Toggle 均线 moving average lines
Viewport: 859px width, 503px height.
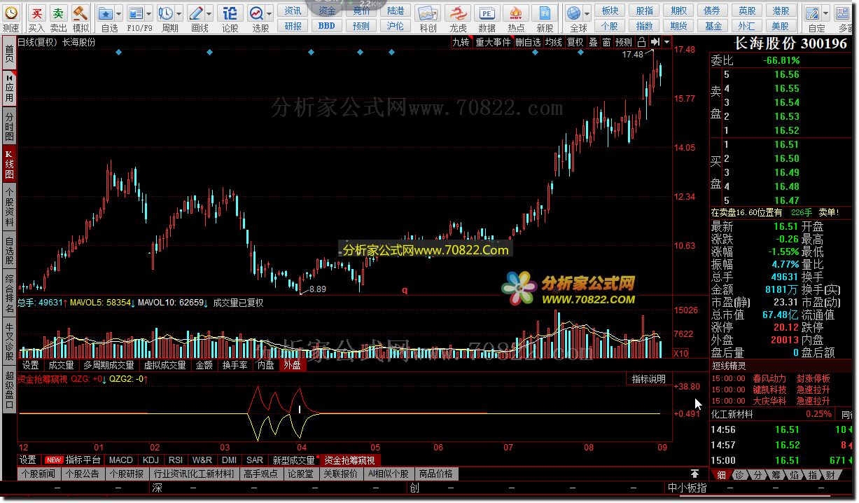coord(554,42)
